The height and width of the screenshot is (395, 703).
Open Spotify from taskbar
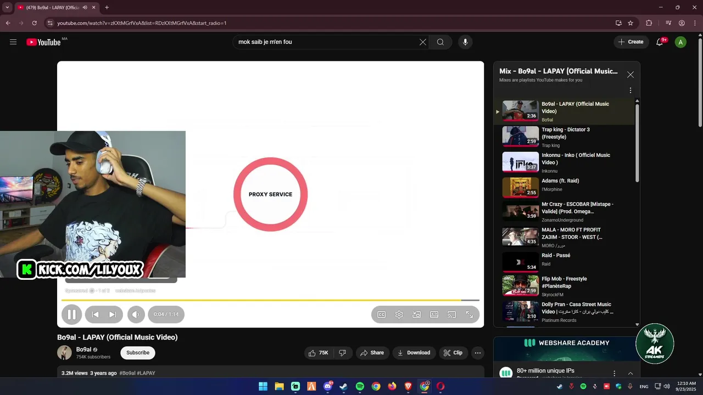coord(360,386)
